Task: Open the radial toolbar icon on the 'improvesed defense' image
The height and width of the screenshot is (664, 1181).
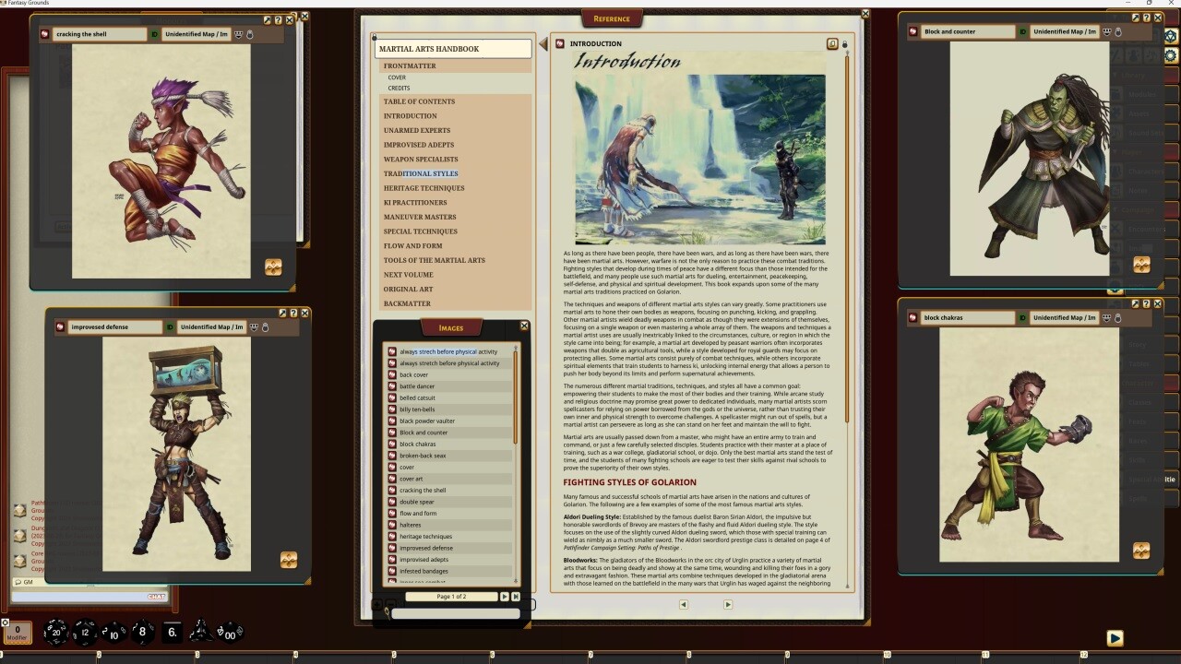Action: click(289, 560)
